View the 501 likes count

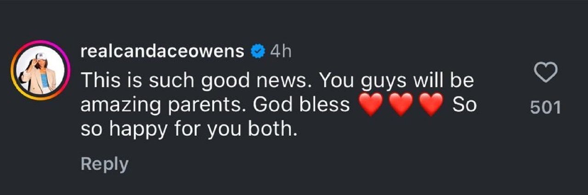(x=545, y=108)
